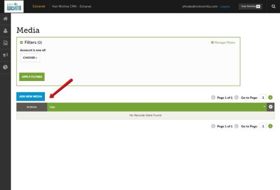Click the top Go to Page field
This screenshot has height=190, width=280.
pyautogui.click(x=263, y=97)
